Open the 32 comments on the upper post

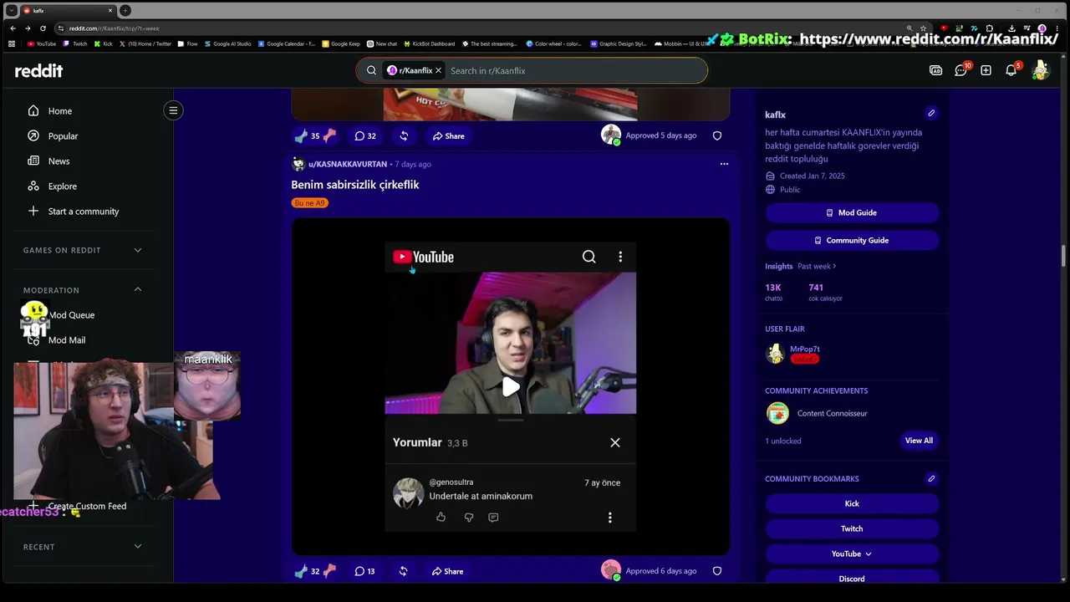(365, 136)
